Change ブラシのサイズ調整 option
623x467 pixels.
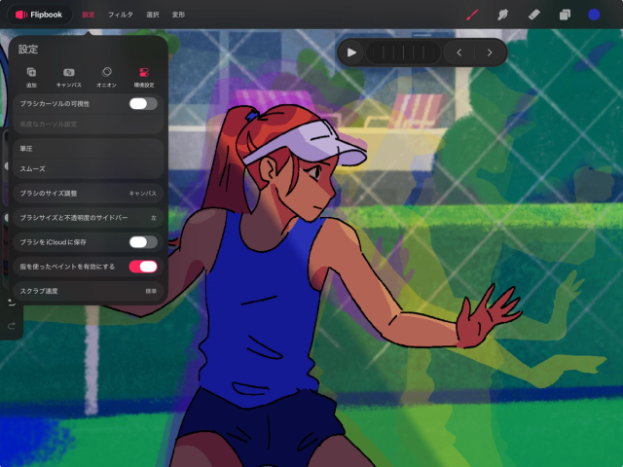tap(89, 194)
